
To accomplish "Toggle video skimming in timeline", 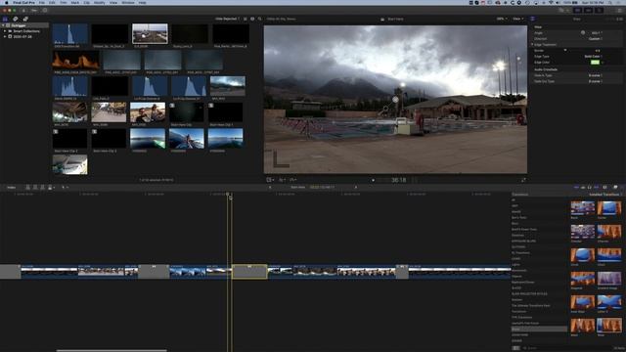I will [x=576, y=187].
